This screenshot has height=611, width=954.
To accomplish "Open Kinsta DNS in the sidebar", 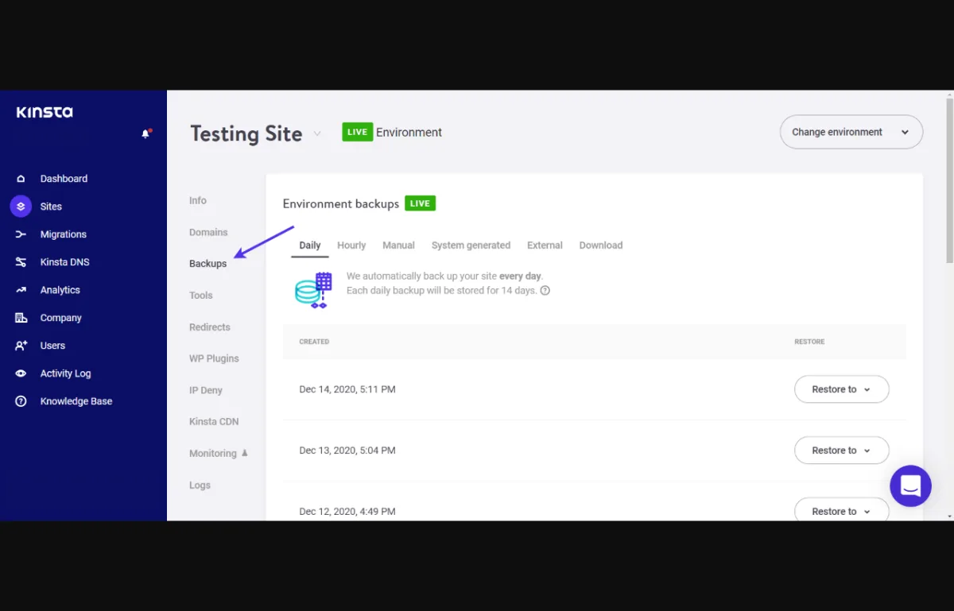I will coord(65,262).
